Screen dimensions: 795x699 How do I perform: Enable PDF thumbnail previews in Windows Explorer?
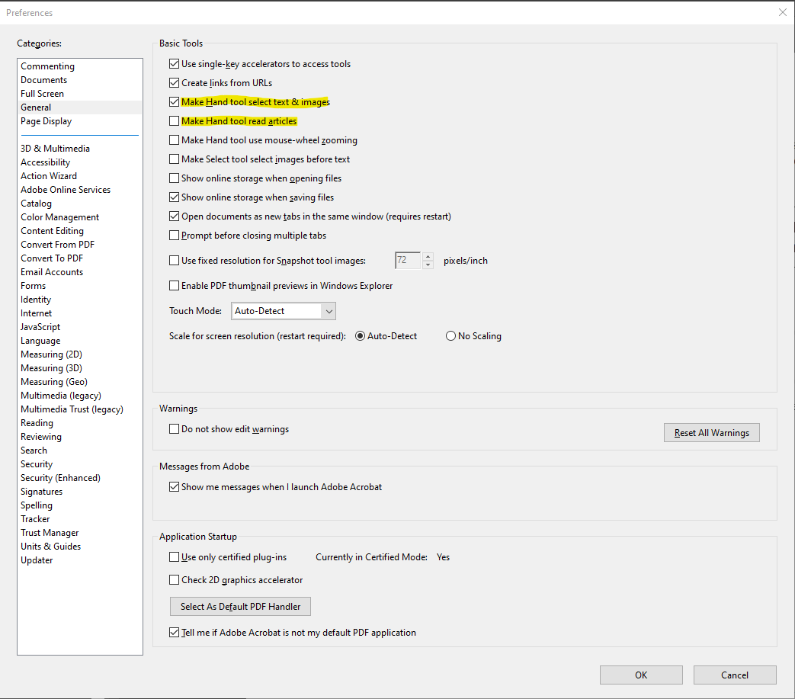click(174, 286)
